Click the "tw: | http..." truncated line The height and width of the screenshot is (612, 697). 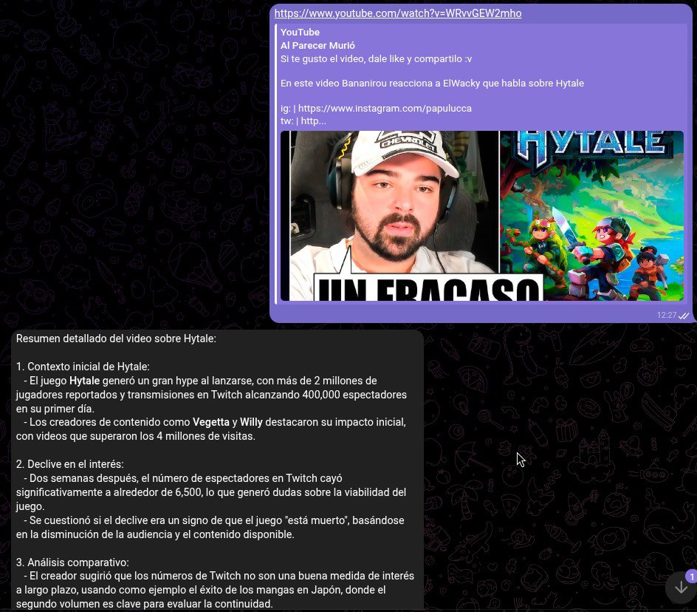pyautogui.click(x=303, y=121)
